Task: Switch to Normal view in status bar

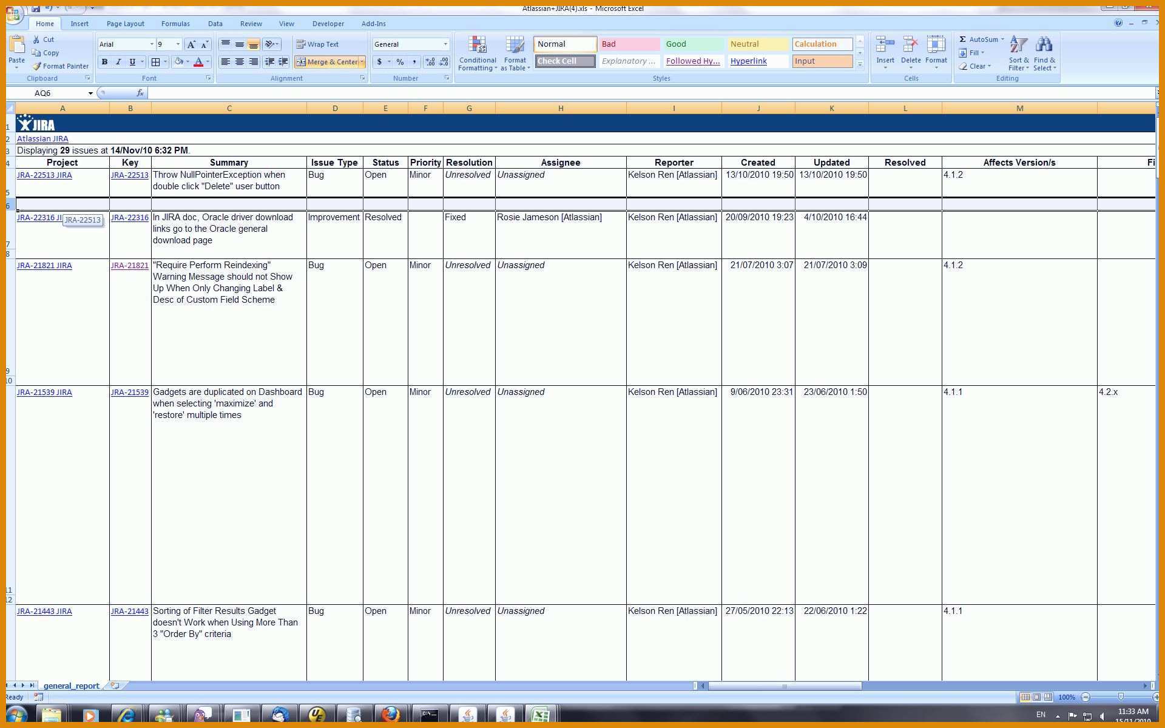Action: tap(1025, 697)
